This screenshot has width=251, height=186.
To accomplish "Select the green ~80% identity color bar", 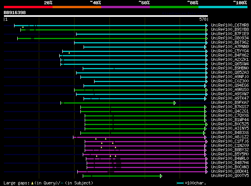I will tap(174, 7).
